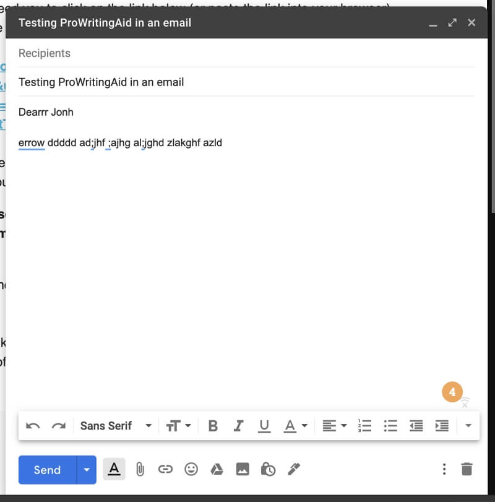
Task: Discard the draft with trash icon
Action: (467, 469)
